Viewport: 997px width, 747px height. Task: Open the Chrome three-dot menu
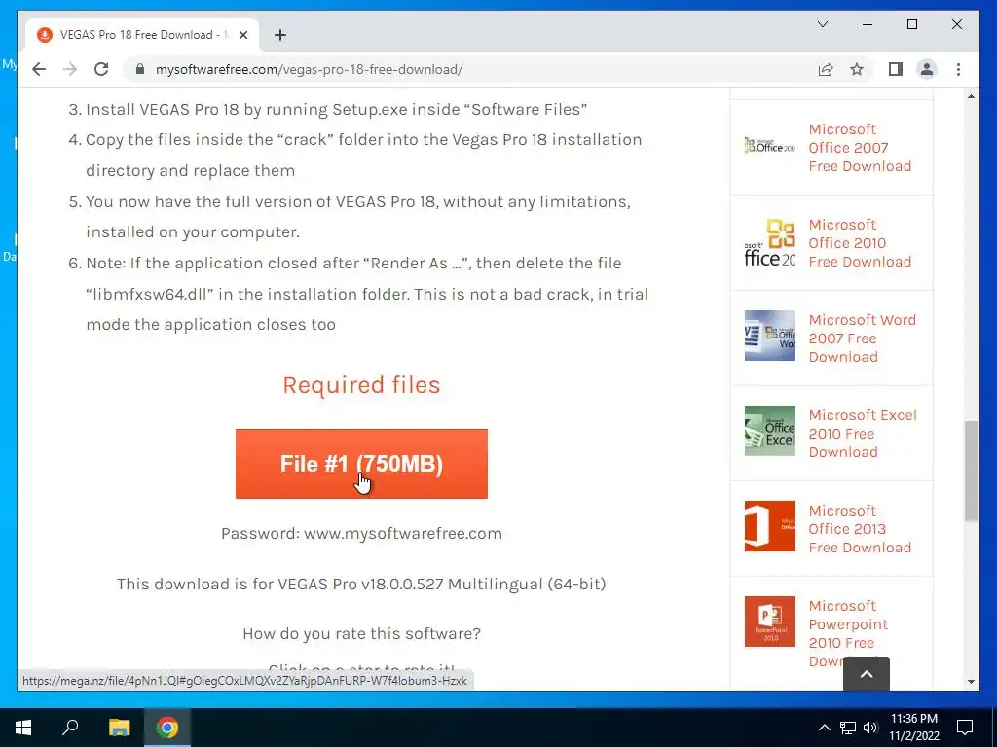tap(958, 69)
